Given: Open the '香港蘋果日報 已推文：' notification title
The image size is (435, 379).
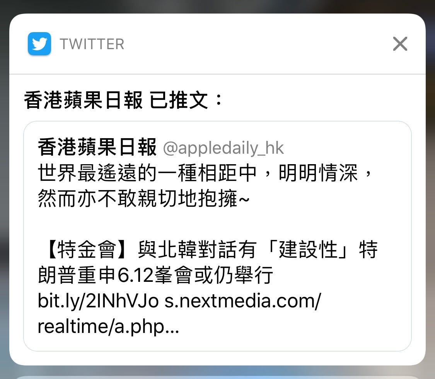Looking at the screenshot, I should (x=123, y=100).
